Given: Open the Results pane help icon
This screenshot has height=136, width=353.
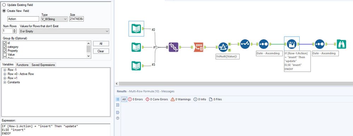Looking at the screenshot, I should 118,118.
